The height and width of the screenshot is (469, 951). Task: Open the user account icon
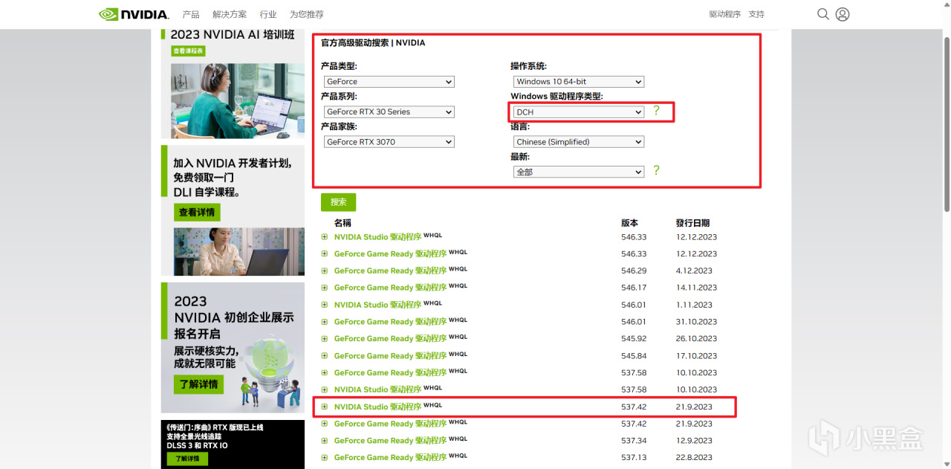[843, 14]
